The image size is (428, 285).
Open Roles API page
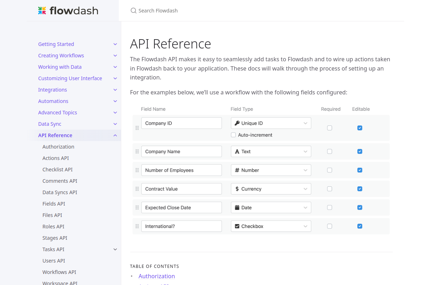(x=53, y=227)
